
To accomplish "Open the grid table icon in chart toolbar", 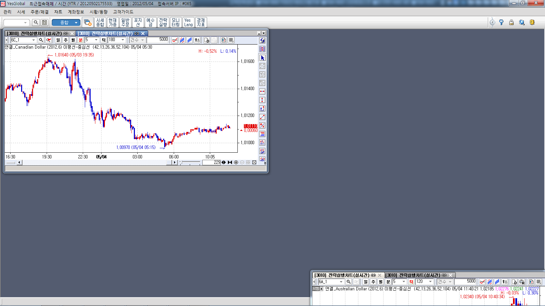I will (x=231, y=40).
